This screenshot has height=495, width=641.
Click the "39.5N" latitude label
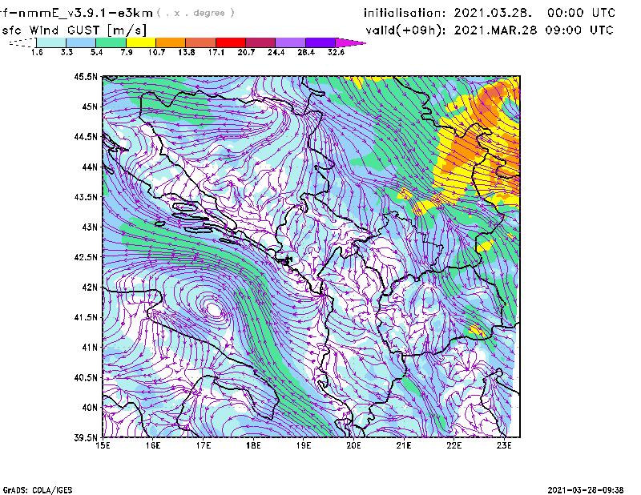pyautogui.click(x=86, y=438)
